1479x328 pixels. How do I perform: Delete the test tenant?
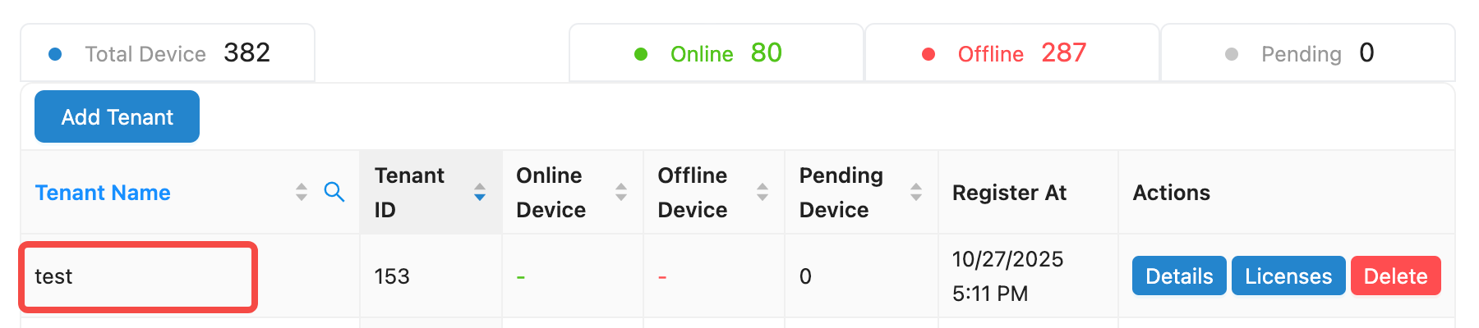(x=1395, y=276)
